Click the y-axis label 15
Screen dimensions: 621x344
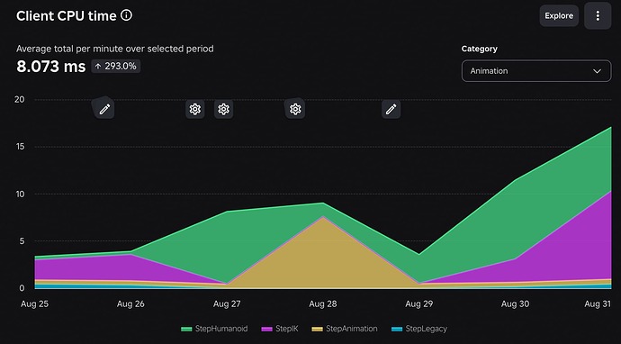point(20,147)
